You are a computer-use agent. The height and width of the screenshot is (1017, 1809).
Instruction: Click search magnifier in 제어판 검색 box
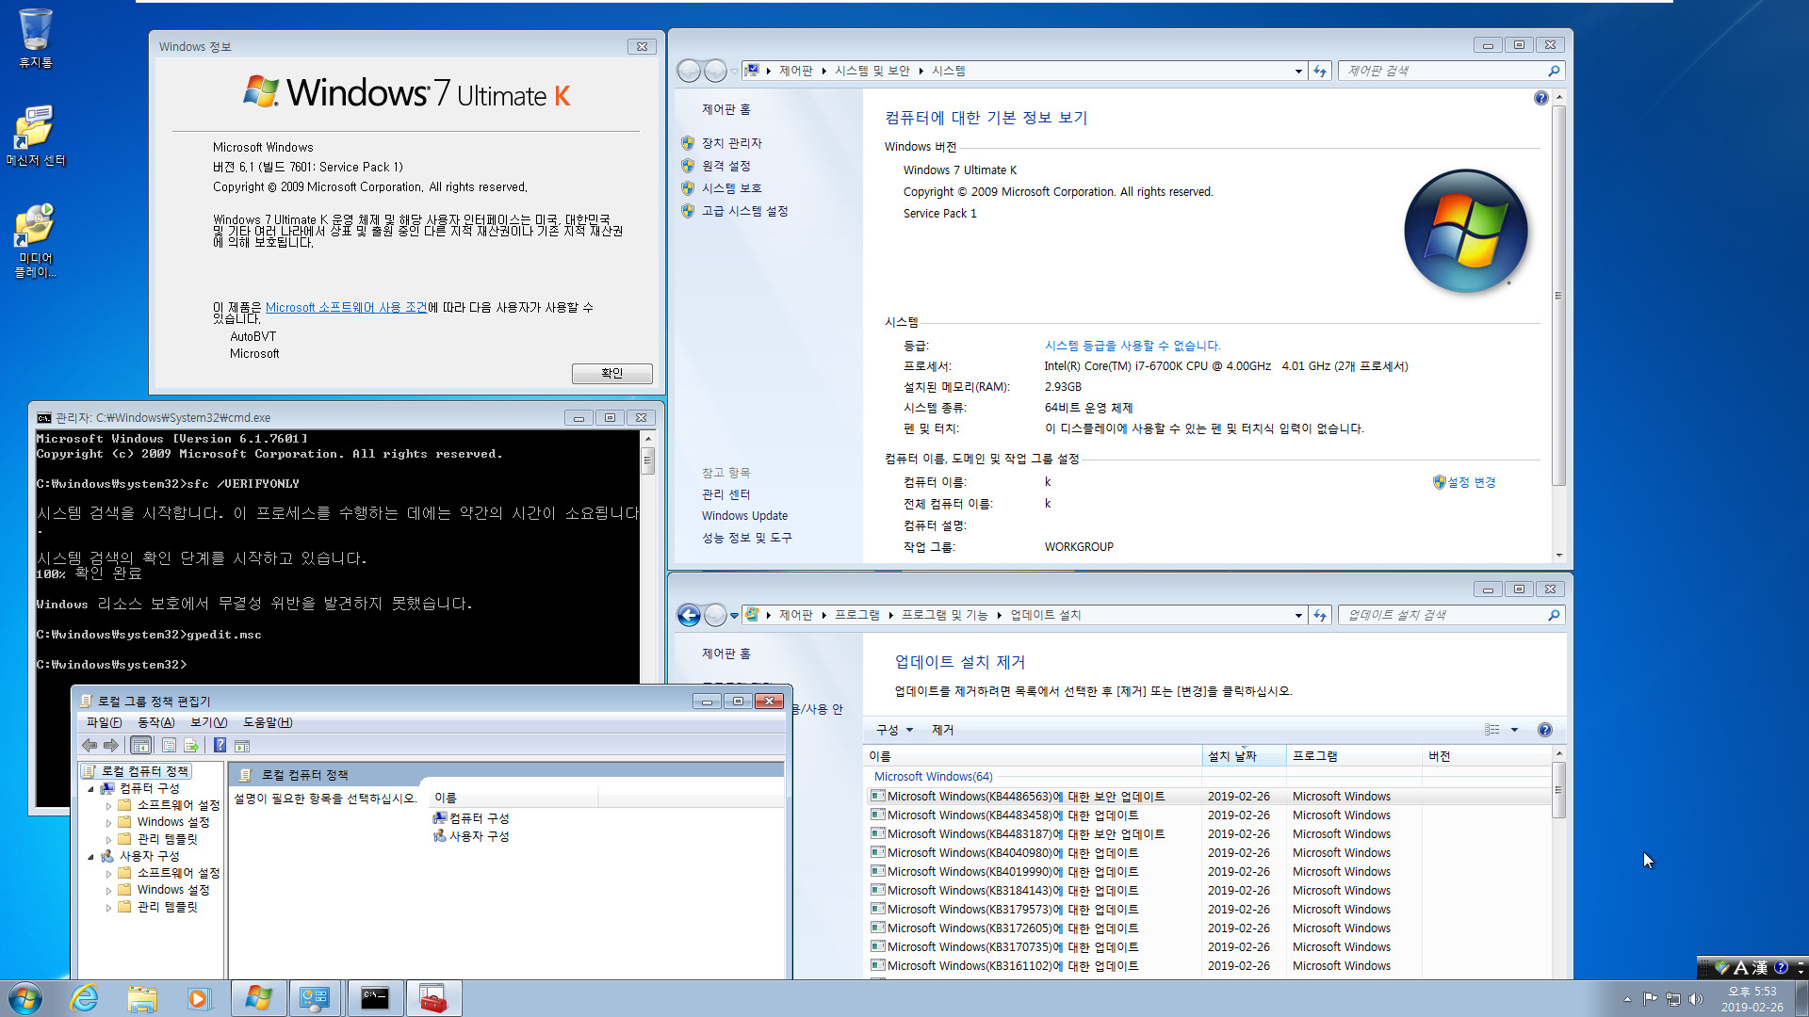[x=1554, y=71]
